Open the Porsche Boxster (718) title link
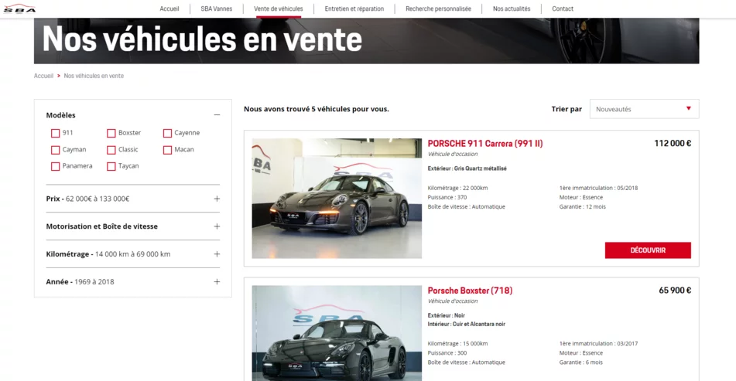This screenshot has height=381, width=736. pyautogui.click(x=470, y=291)
